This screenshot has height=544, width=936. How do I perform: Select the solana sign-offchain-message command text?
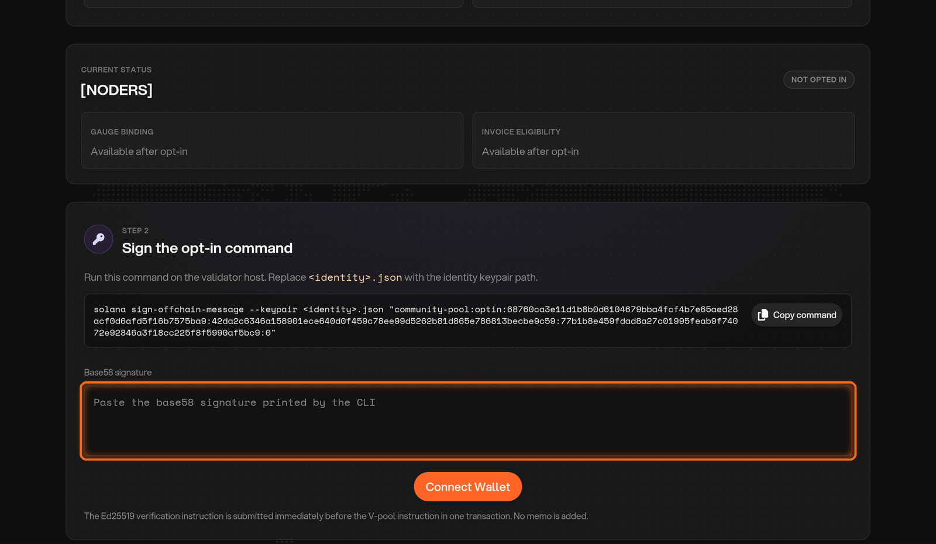415,321
